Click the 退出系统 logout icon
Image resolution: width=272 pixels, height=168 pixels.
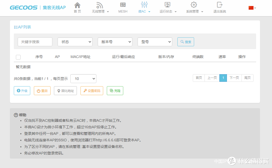click(220, 5)
